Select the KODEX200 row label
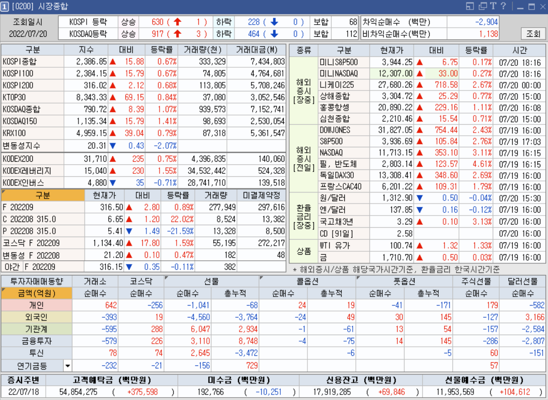This screenshot has width=548, height=400. coord(33,159)
